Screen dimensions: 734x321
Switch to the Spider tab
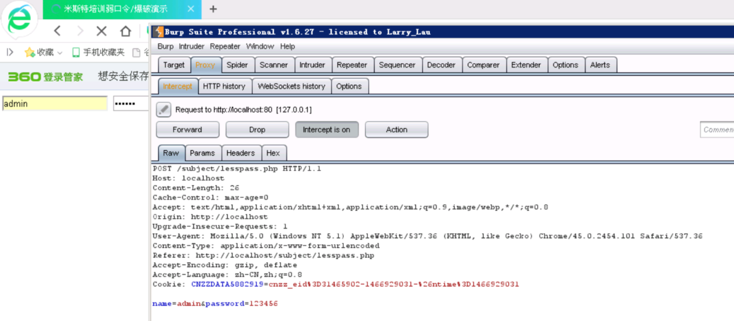(x=237, y=65)
